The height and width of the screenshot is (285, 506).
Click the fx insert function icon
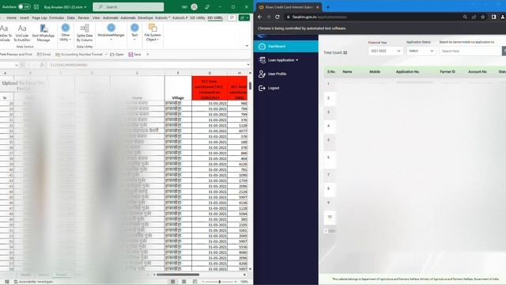pyautogui.click(x=42, y=65)
